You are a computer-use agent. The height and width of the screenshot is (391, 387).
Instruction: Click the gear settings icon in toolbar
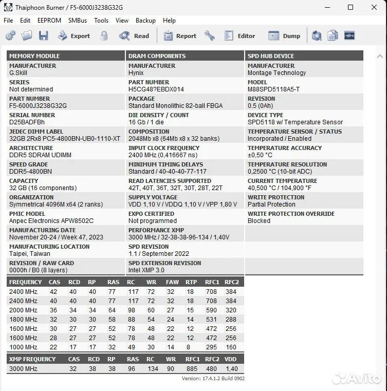10,35
